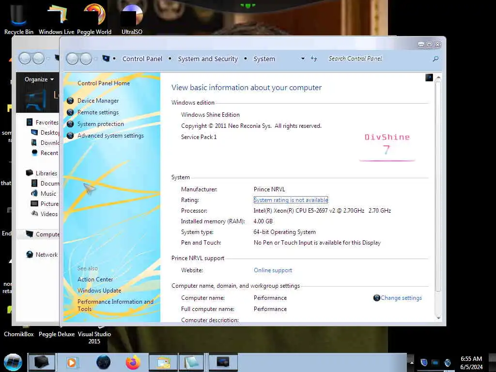The width and height of the screenshot is (496, 372).
Task: Click the Windows Shine Edition text
Action: tap(210, 115)
